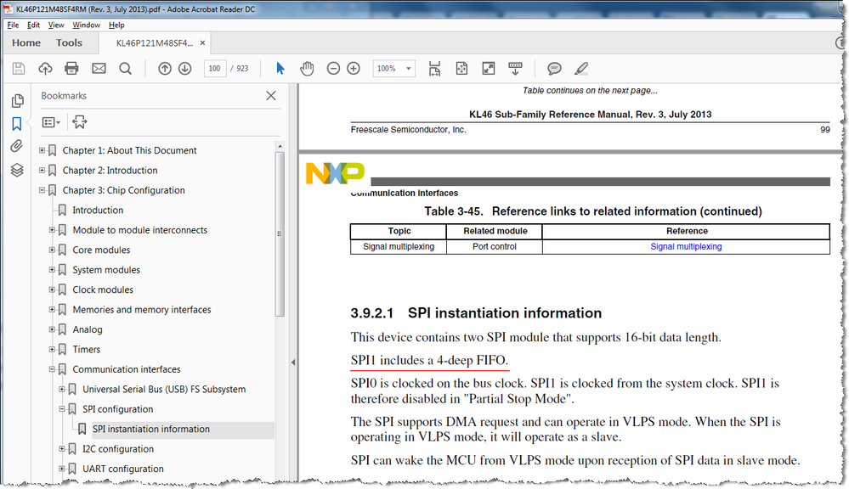
Task: Go to the Analog bookmark
Action: coord(88,330)
